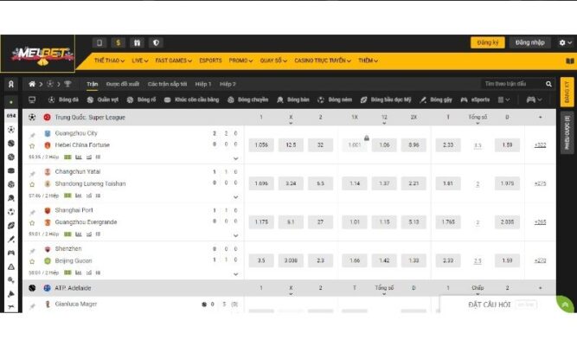Open the LIVE menu
This screenshot has height=346, width=577.
[140, 61]
